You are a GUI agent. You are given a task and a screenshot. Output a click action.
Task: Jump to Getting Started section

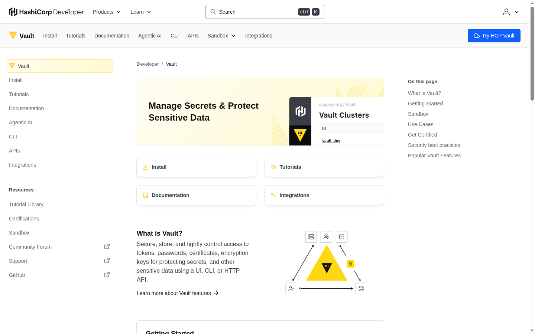[x=425, y=104]
